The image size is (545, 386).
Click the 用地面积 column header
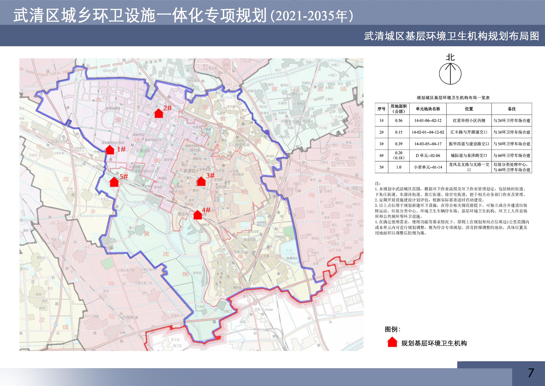[x=399, y=109]
